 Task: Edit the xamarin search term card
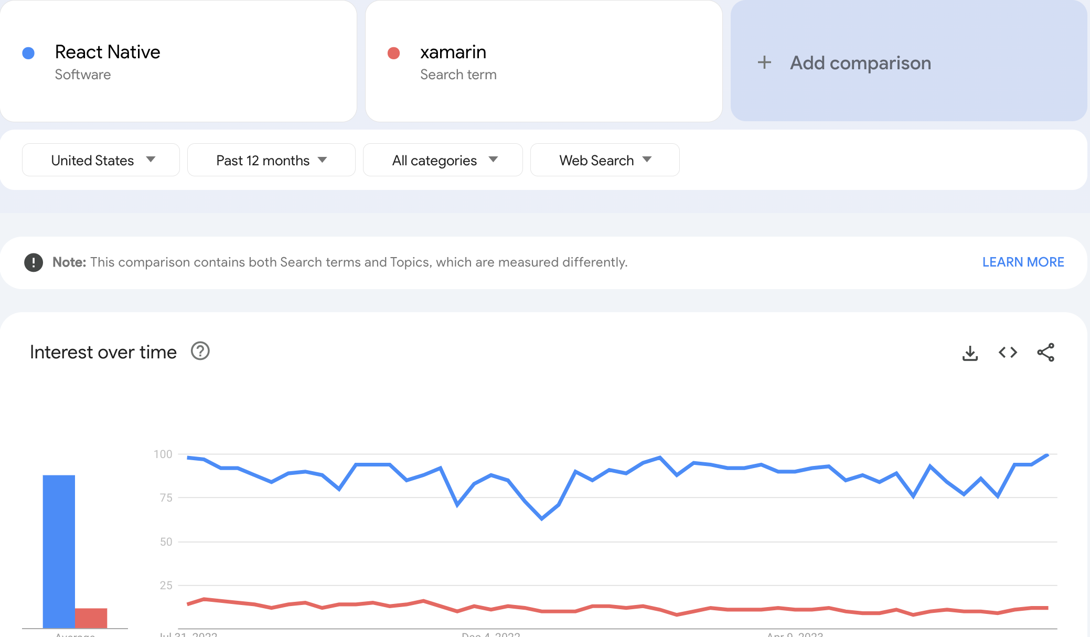pyautogui.click(x=543, y=61)
